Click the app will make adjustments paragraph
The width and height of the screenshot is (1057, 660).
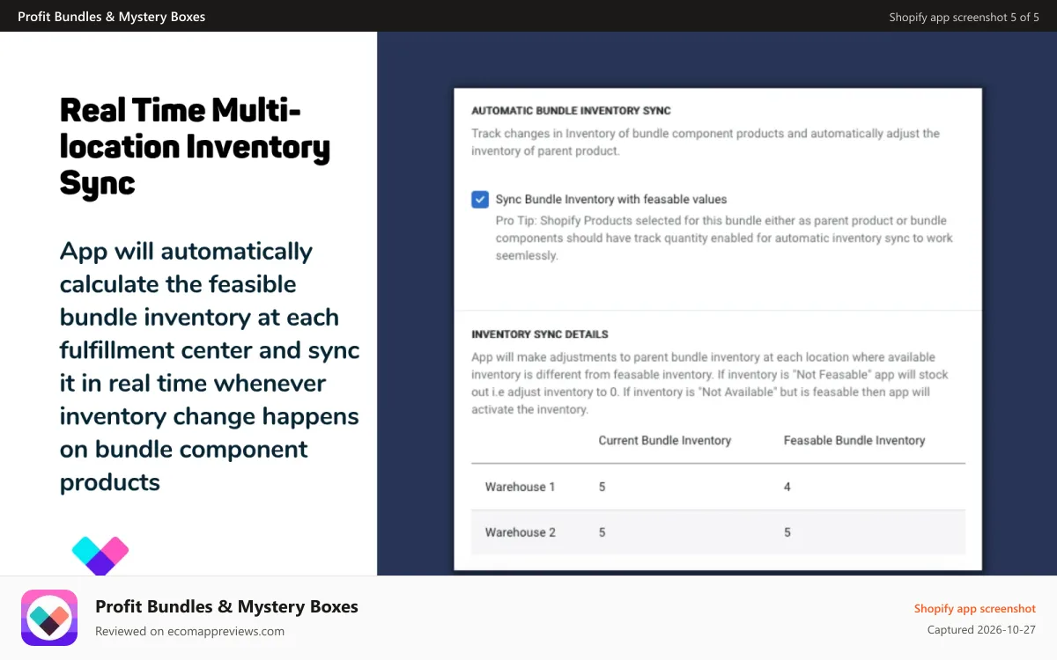pyautogui.click(x=710, y=383)
